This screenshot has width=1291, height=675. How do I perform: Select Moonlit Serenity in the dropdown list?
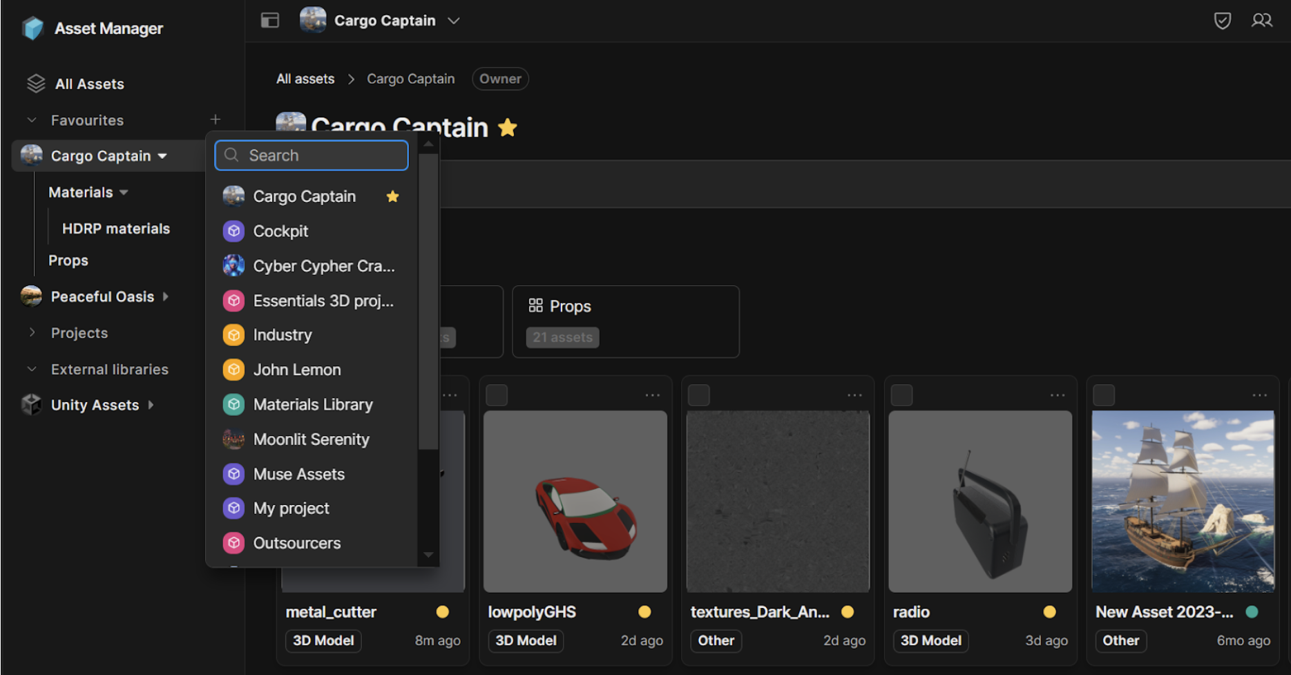(x=311, y=439)
